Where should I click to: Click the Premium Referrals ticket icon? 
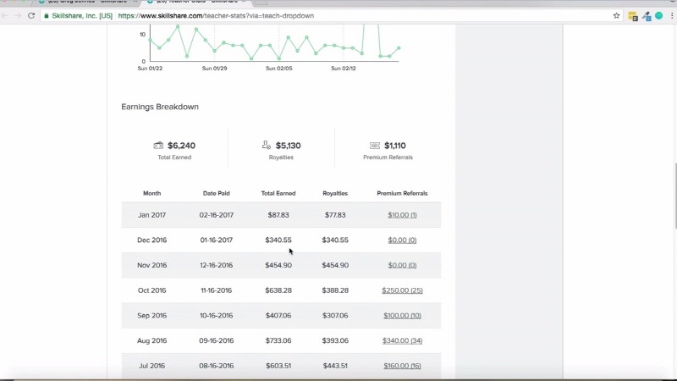375,146
